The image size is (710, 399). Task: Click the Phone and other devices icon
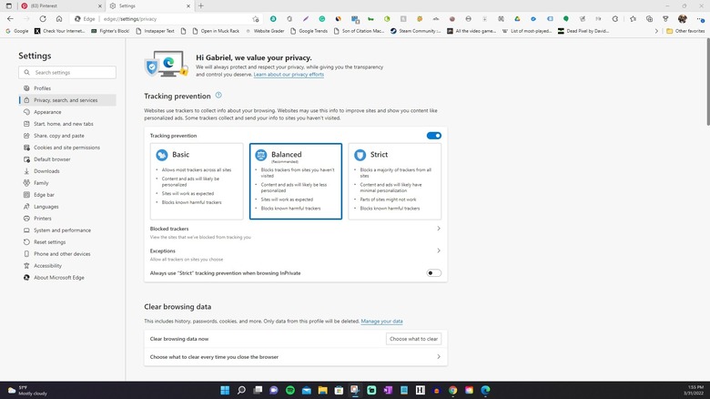pyautogui.click(x=26, y=254)
